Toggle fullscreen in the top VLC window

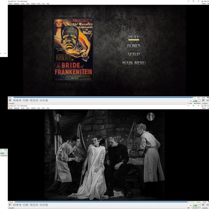pos(24,100)
